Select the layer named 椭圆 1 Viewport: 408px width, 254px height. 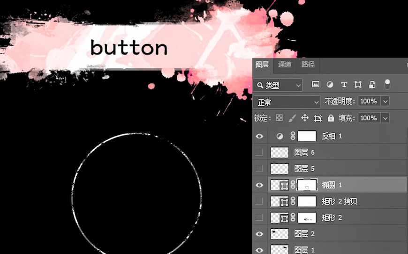pos(332,185)
